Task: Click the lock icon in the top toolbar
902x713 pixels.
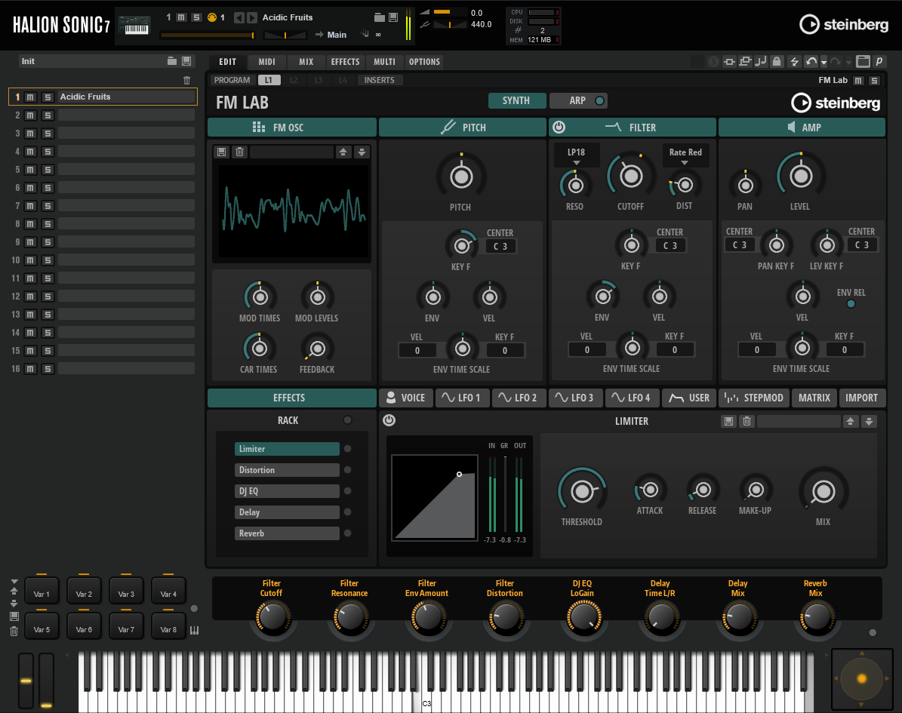Action: pos(777,62)
